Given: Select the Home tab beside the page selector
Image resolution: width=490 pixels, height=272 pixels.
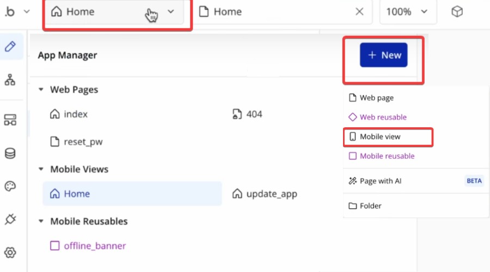Looking at the screenshot, I should click(283, 12).
